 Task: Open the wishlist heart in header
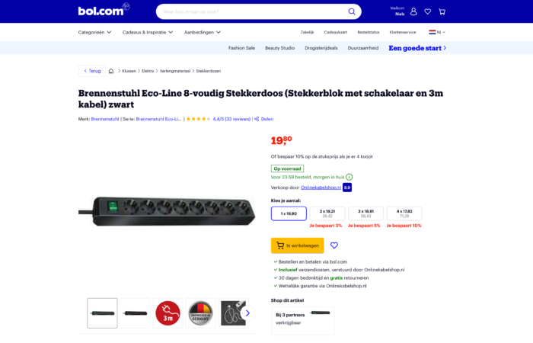point(428,11)
